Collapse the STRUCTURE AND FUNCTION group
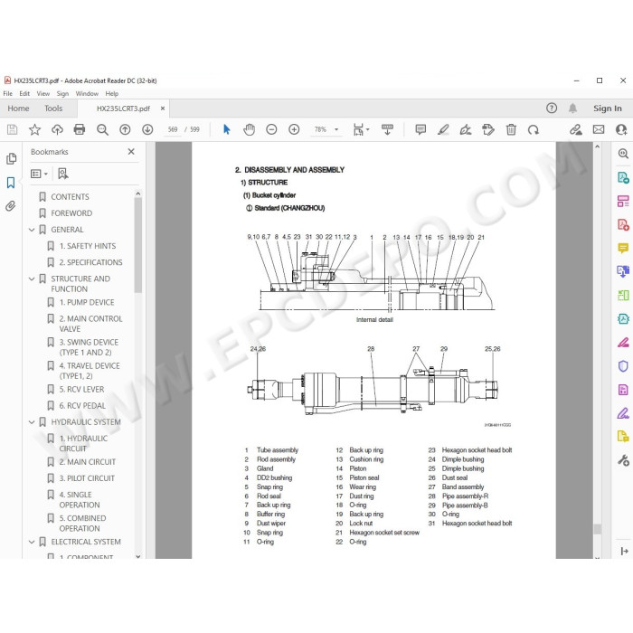This screenshot has height=633, width=633. [32, 279]
